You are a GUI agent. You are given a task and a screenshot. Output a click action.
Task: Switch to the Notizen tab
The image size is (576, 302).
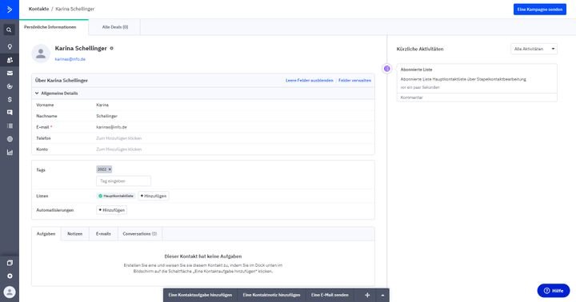[75, 234]
